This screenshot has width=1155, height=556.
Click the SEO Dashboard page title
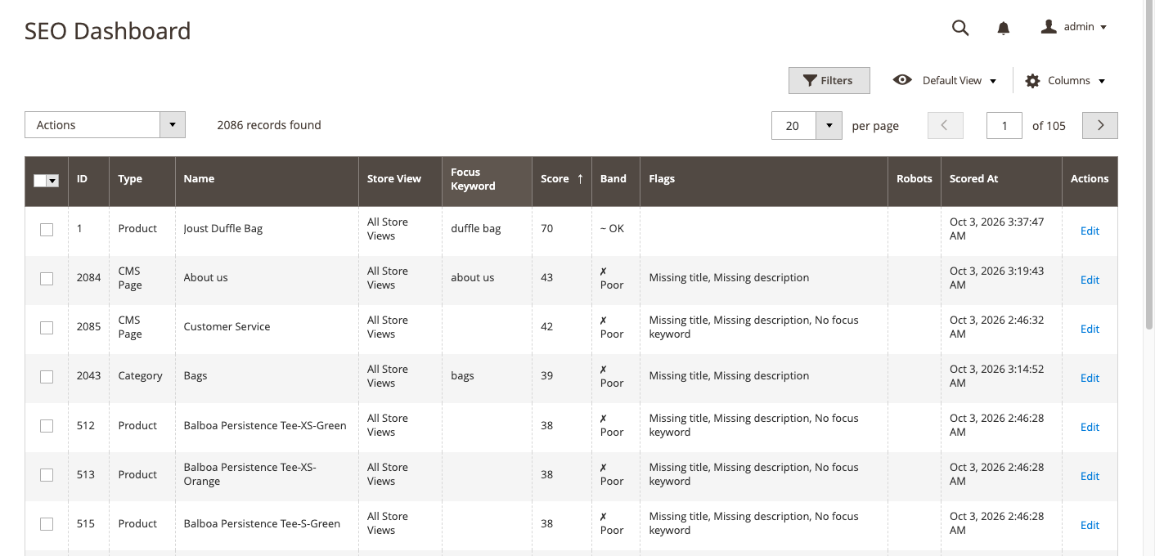107,31
